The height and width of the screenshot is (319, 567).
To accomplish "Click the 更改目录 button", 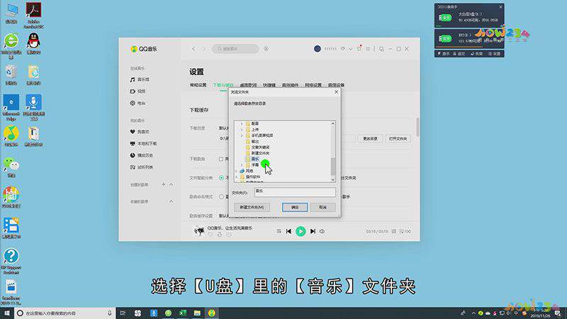I will [370, 138].
